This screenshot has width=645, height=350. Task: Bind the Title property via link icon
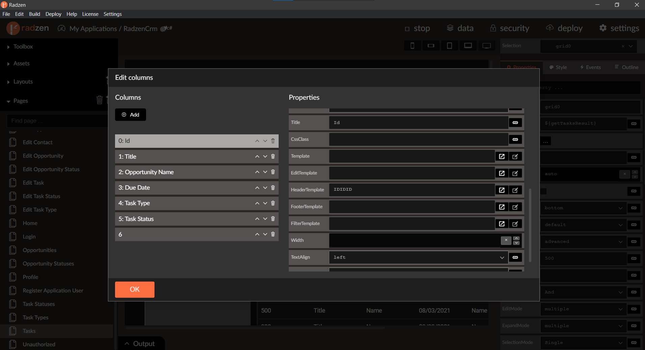coord(515,123)
